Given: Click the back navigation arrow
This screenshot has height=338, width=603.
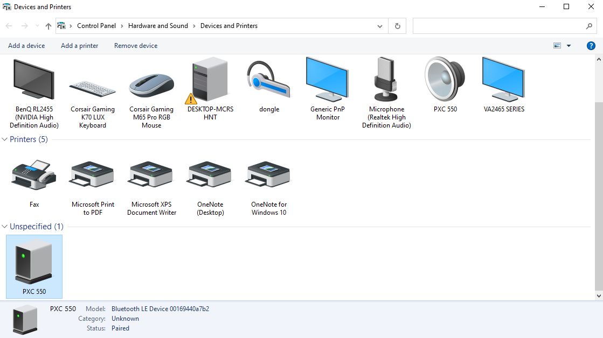Looking at the screenshot, I should (x=9, y=26).
